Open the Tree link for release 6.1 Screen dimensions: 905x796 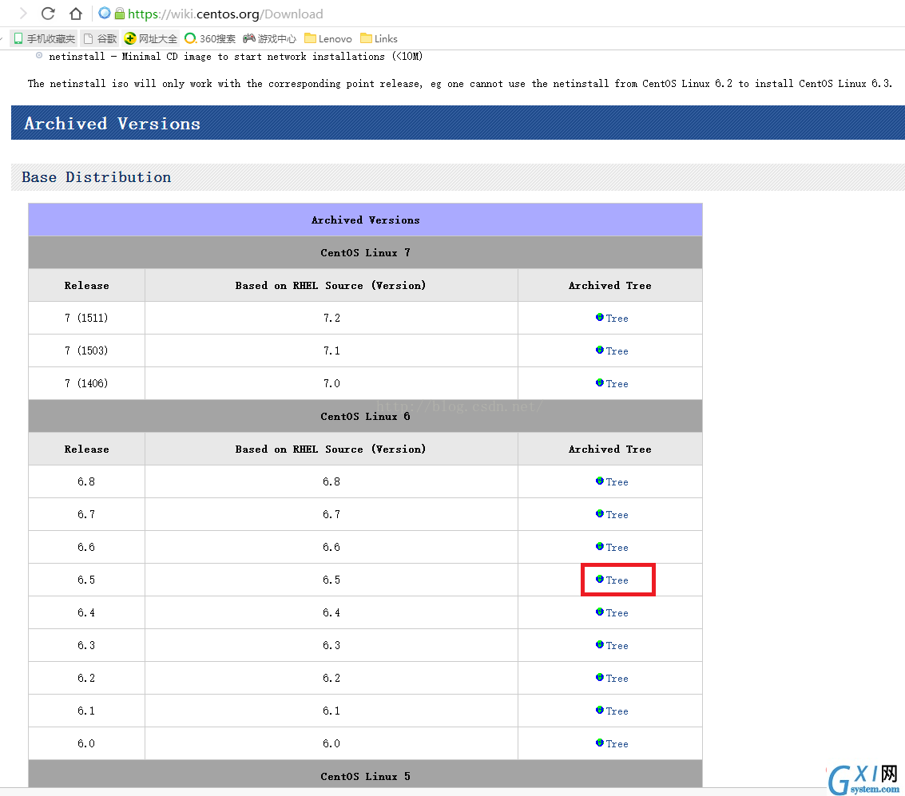tap(612, 711)
